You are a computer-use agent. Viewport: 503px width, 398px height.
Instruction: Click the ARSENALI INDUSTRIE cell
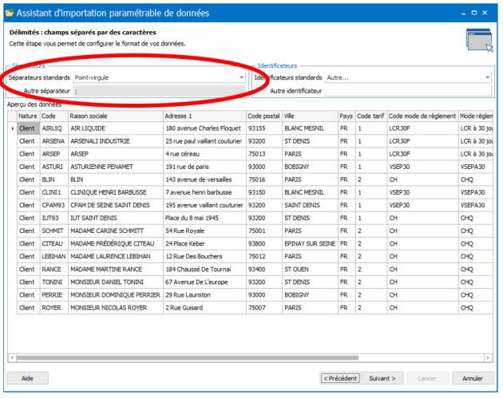[x=116, y=141]
